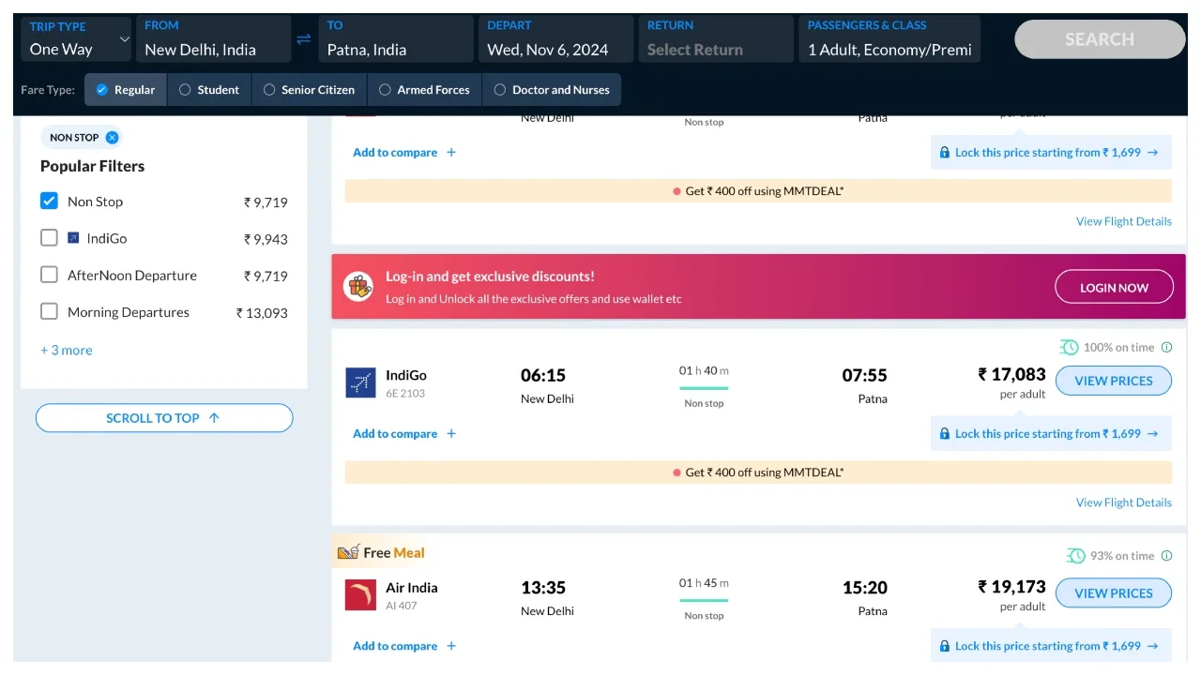The width and height of the screenshot is (1201, 675).
Task: Click the SEARCH button
Action: point(1100,39)
